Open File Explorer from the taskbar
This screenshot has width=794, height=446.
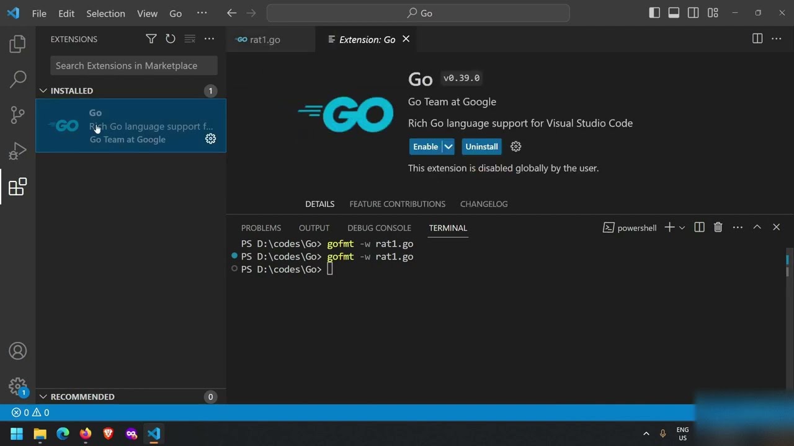coord(40,434)
